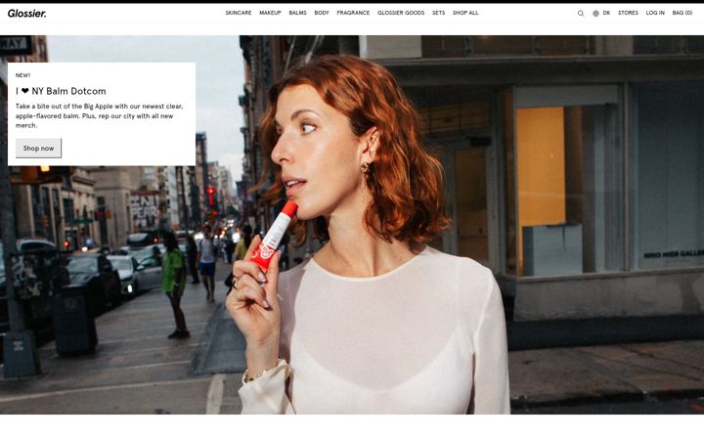
Task: Open the Sets menu
Action: coord(439,13)
